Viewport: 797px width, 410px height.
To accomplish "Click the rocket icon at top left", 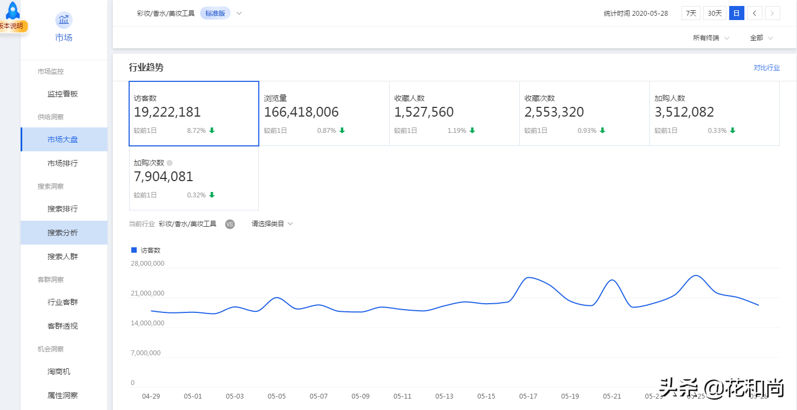I will tap(12, 10).
